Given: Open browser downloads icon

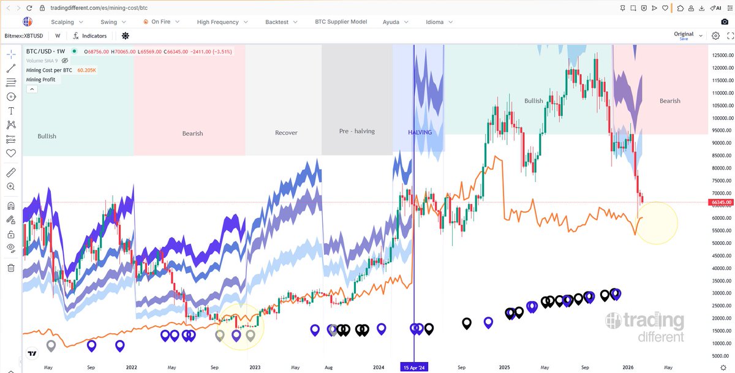Looking at the screenshot, I should click(x=702, y=8).
